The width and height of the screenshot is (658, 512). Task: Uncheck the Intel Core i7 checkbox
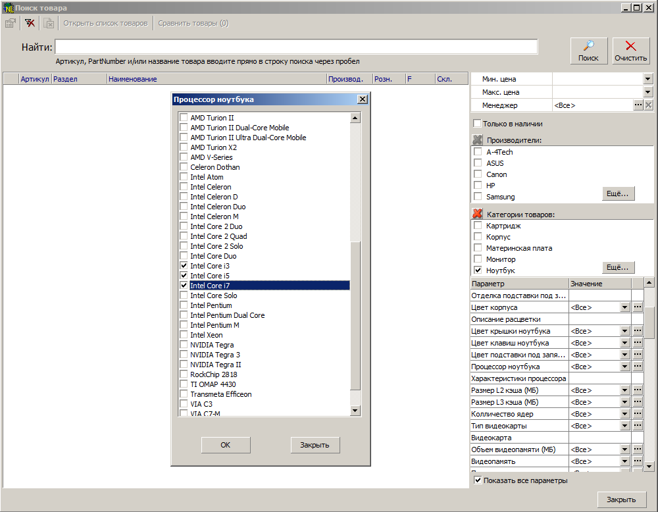[184, 286]
